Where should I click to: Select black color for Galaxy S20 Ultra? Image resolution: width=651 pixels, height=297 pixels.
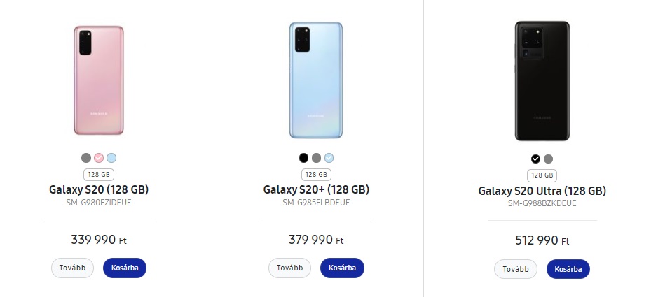536,159
